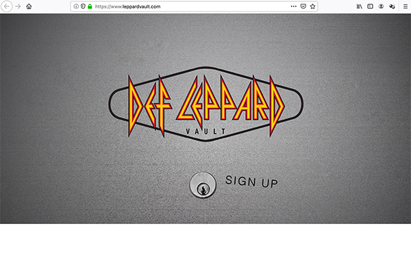Toggle the sidebars view icon
Image resolution: width=411 pixels, height=276 pixels.
(370, 7)
